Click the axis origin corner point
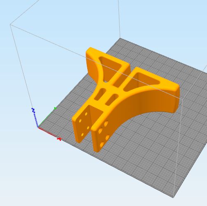Viewport: 207px width, 206px height. coord(38,127)
